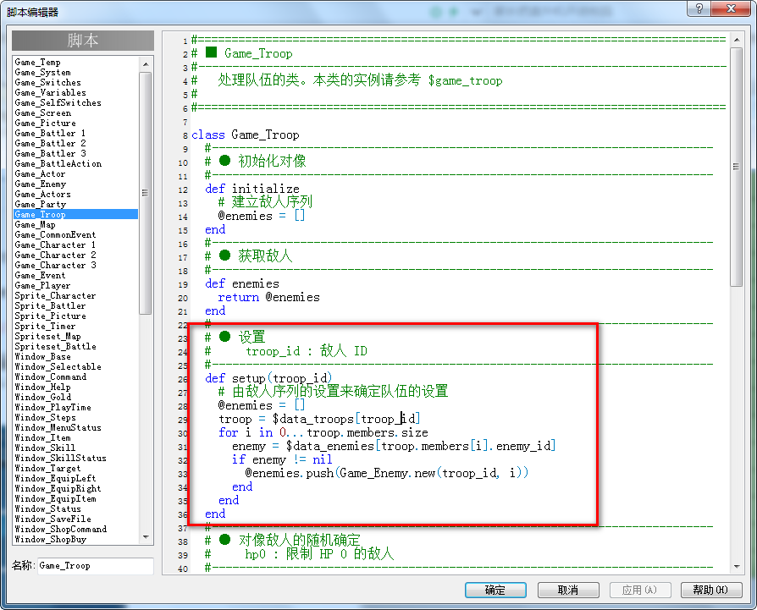
Task: Click the 确定 confirm button
Action: point(495,590)
